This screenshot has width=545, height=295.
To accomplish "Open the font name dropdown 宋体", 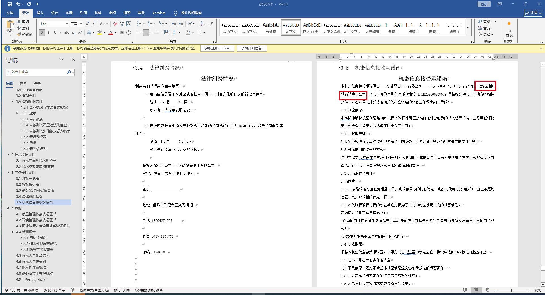I will coord(67,24).
